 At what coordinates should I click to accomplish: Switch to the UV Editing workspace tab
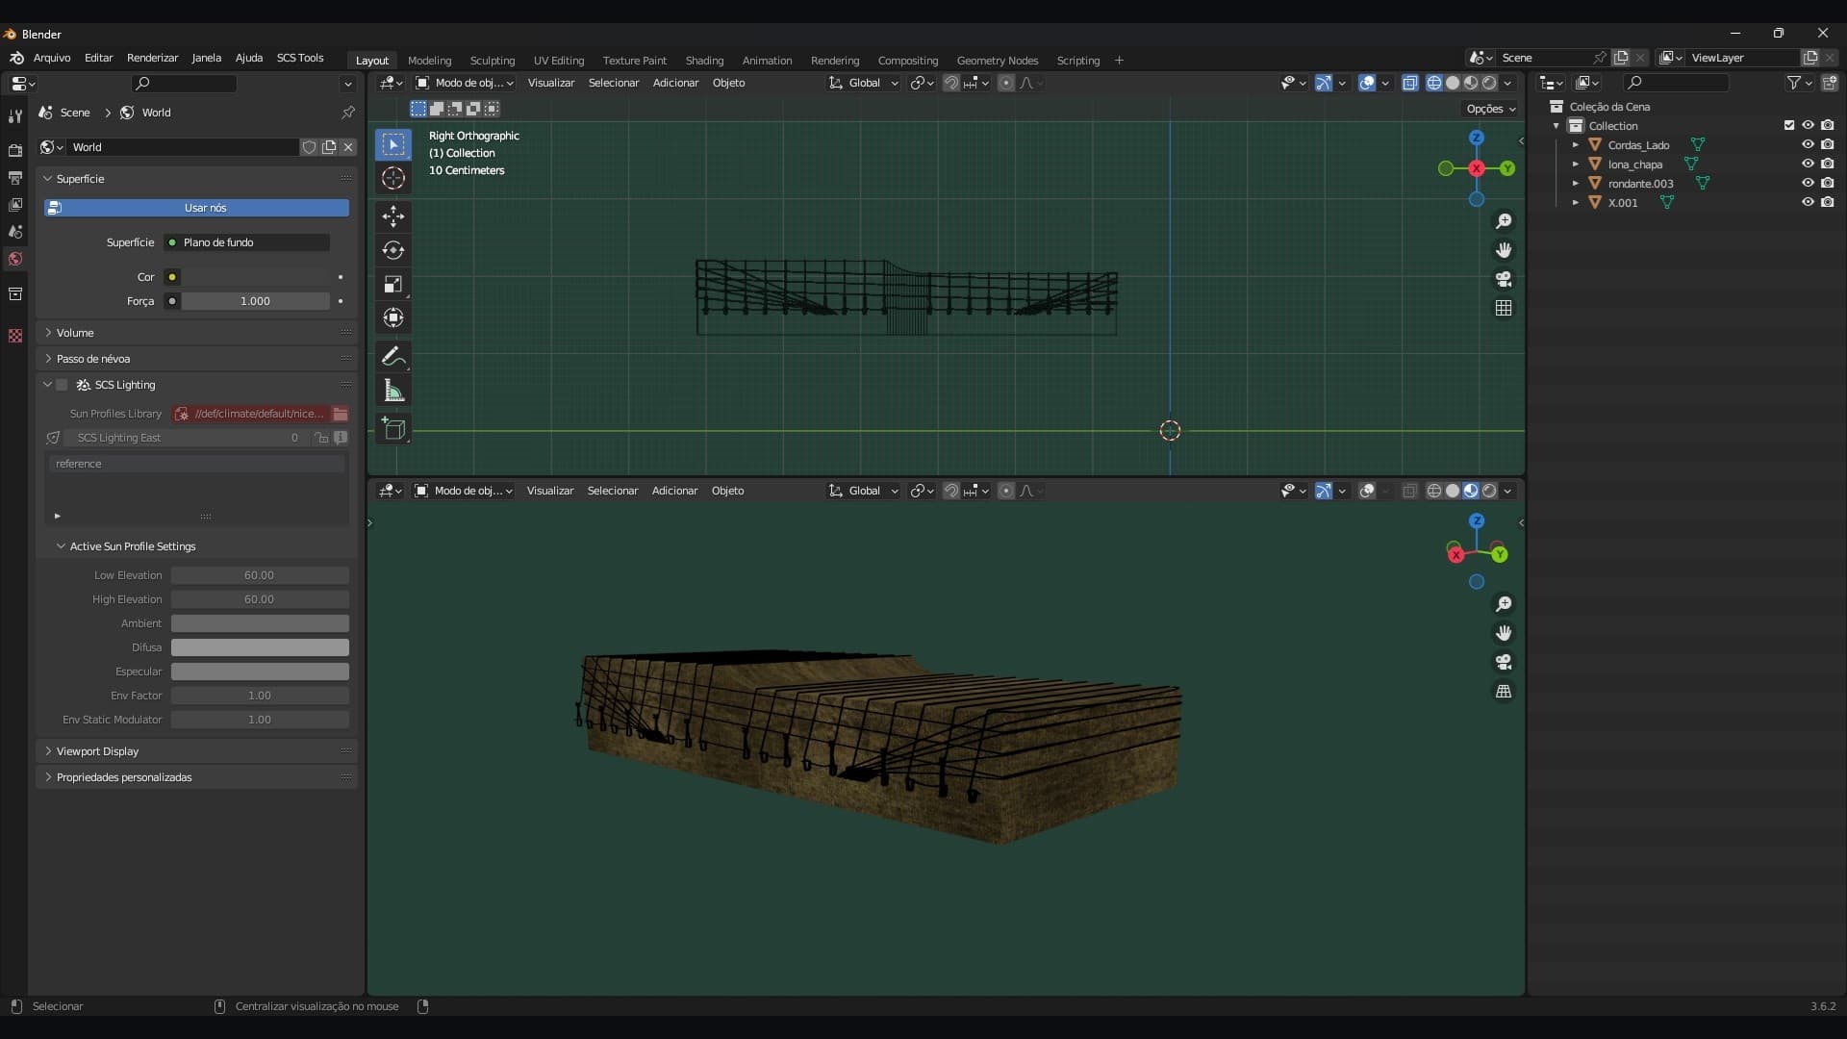[559, 61]
